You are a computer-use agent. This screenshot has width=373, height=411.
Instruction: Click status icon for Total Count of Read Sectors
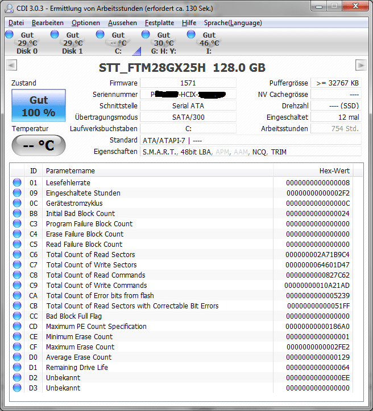(x=17, y=254)
